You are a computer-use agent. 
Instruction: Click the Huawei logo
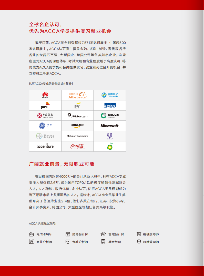[x=45, y=95]
